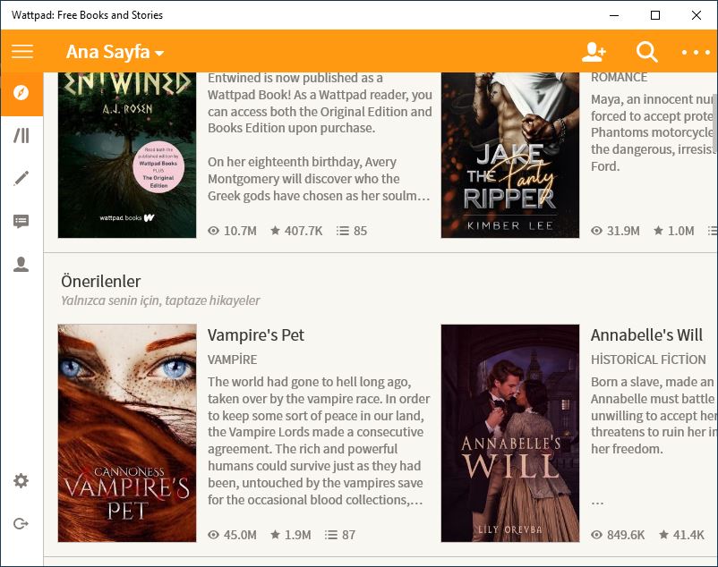Open the Vampire's Pet book cover
The height and width of the screenshot is (567, 718).
[127, 433]
